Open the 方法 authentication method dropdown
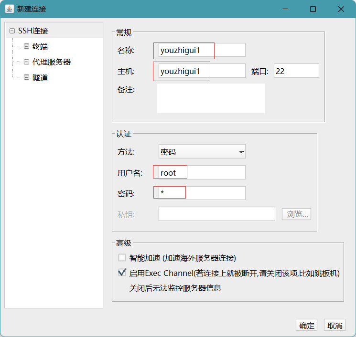This screenshot has height=337, width=356. [202, 151]
